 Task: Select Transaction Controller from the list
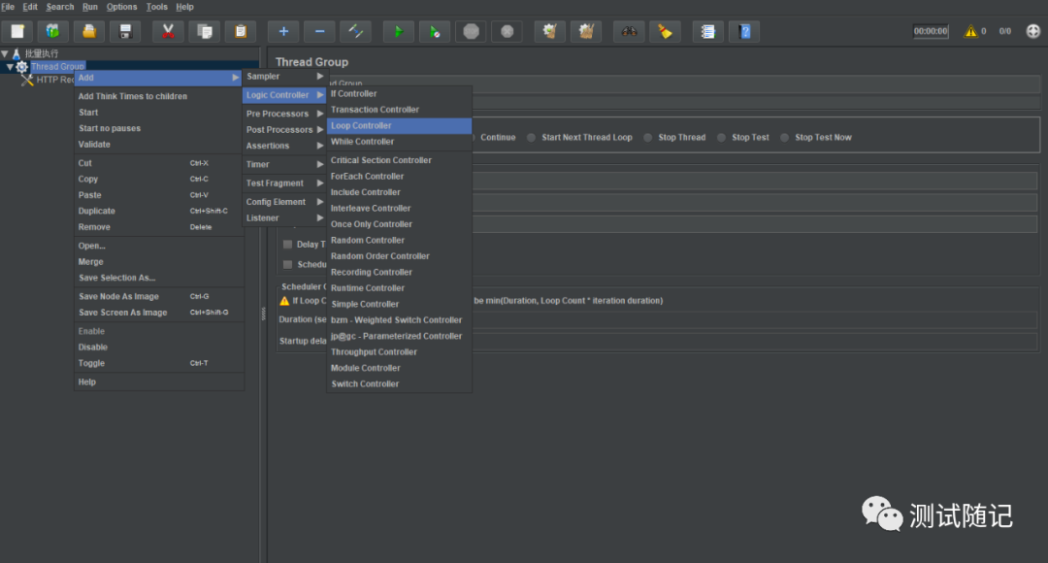pyautogui.click(x=375, y=110)
